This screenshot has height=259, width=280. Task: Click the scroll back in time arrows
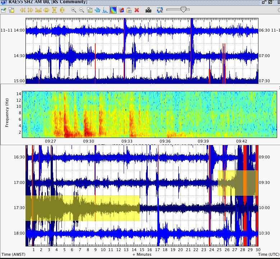(x=23, y=10)
